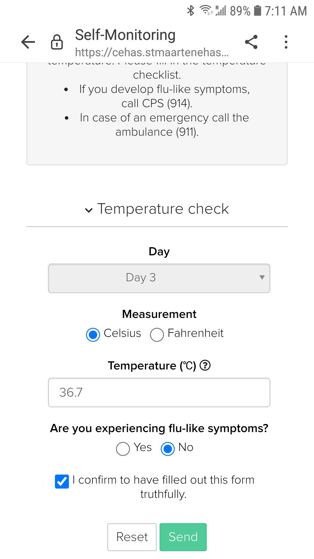314x559 pixels.
Task: Tap the back arrow icon
Action: [28, 42]
